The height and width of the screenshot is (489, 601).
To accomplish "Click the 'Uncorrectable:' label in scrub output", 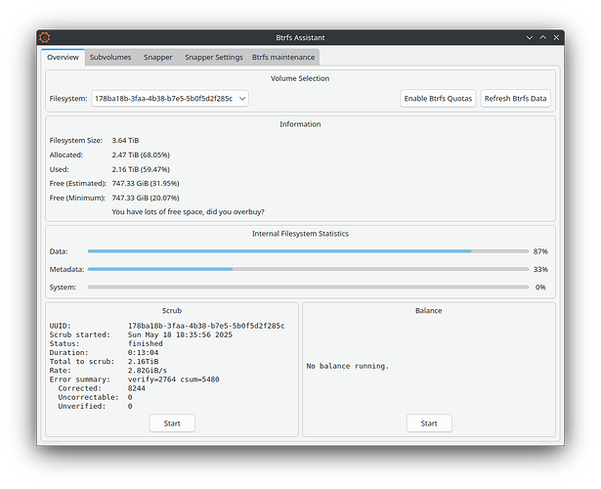I will 88,397.
